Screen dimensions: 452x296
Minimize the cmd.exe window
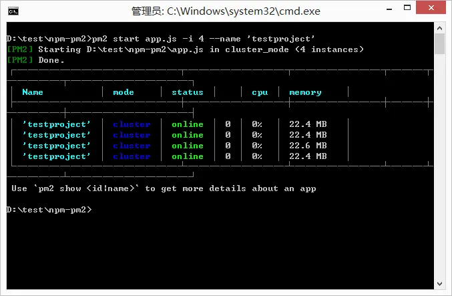coord(389,9)
